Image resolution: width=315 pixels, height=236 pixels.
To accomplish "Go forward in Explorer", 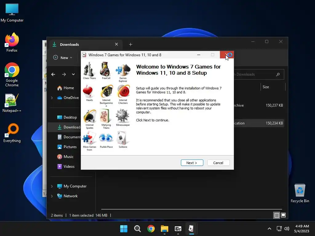I will tap(64, 74).
